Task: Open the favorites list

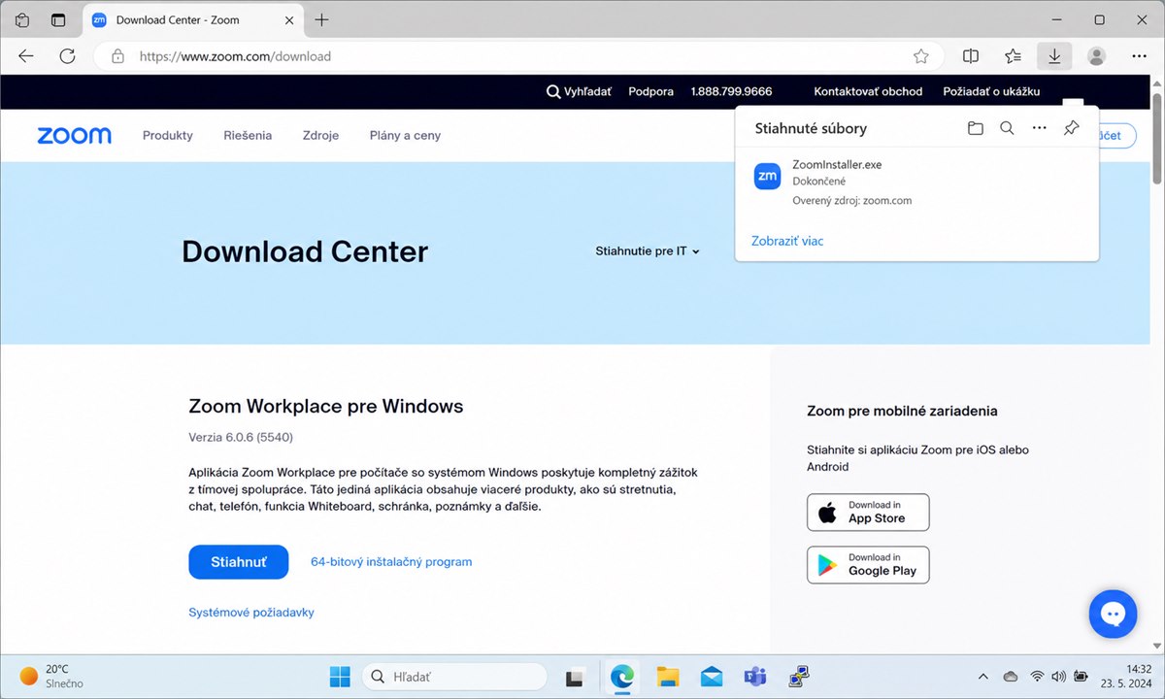Action: (1013, 56)
